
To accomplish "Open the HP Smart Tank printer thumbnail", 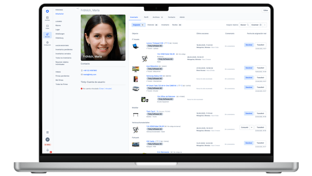I will point(136,89).
